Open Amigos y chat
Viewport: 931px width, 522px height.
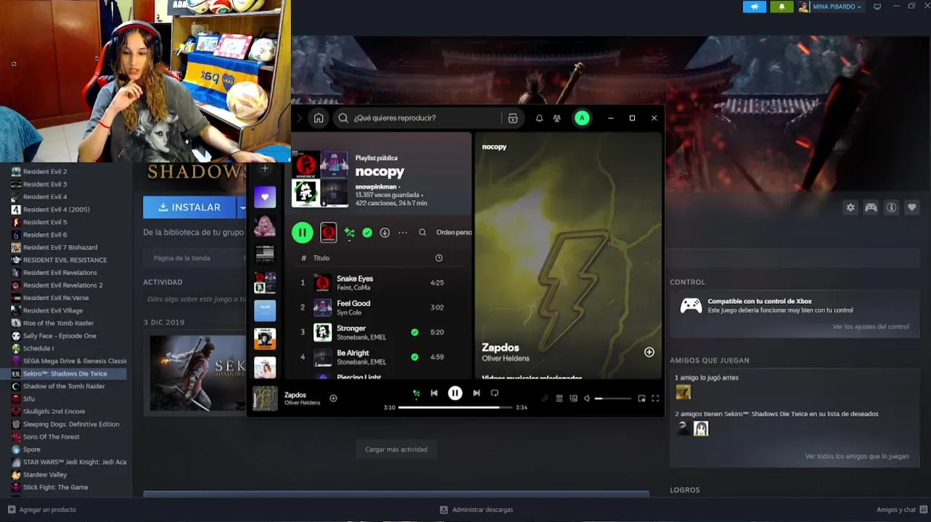point(901,510)
